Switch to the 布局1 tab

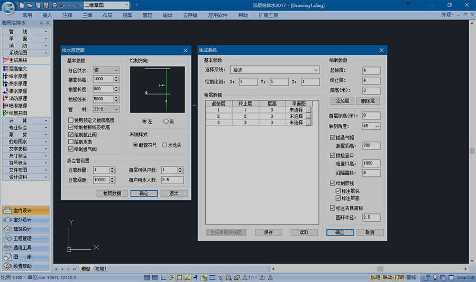(x=101, y=269)
